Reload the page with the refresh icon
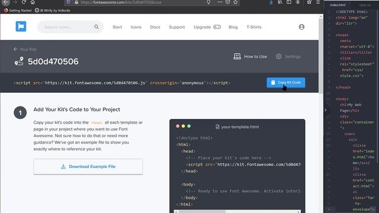The height and width of the screenshot is (213, 379). click(24, 2)
